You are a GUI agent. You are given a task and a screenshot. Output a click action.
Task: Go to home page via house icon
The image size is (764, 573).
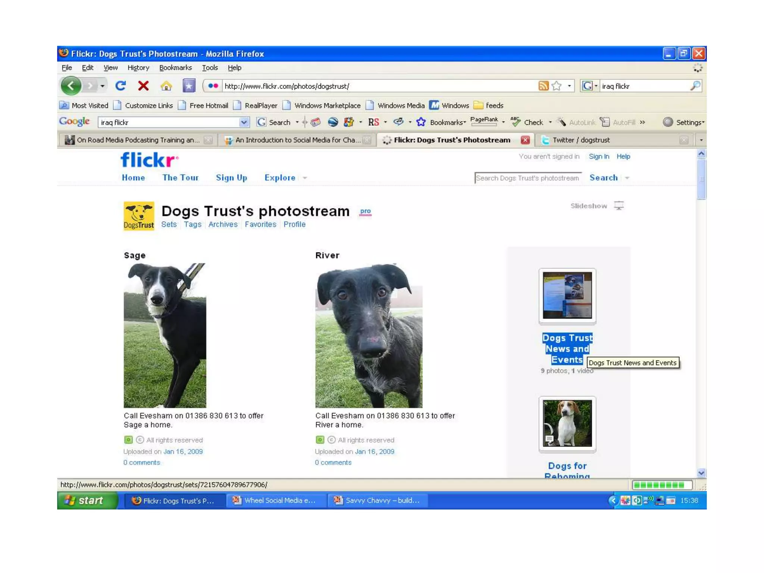tap(166, 86)
